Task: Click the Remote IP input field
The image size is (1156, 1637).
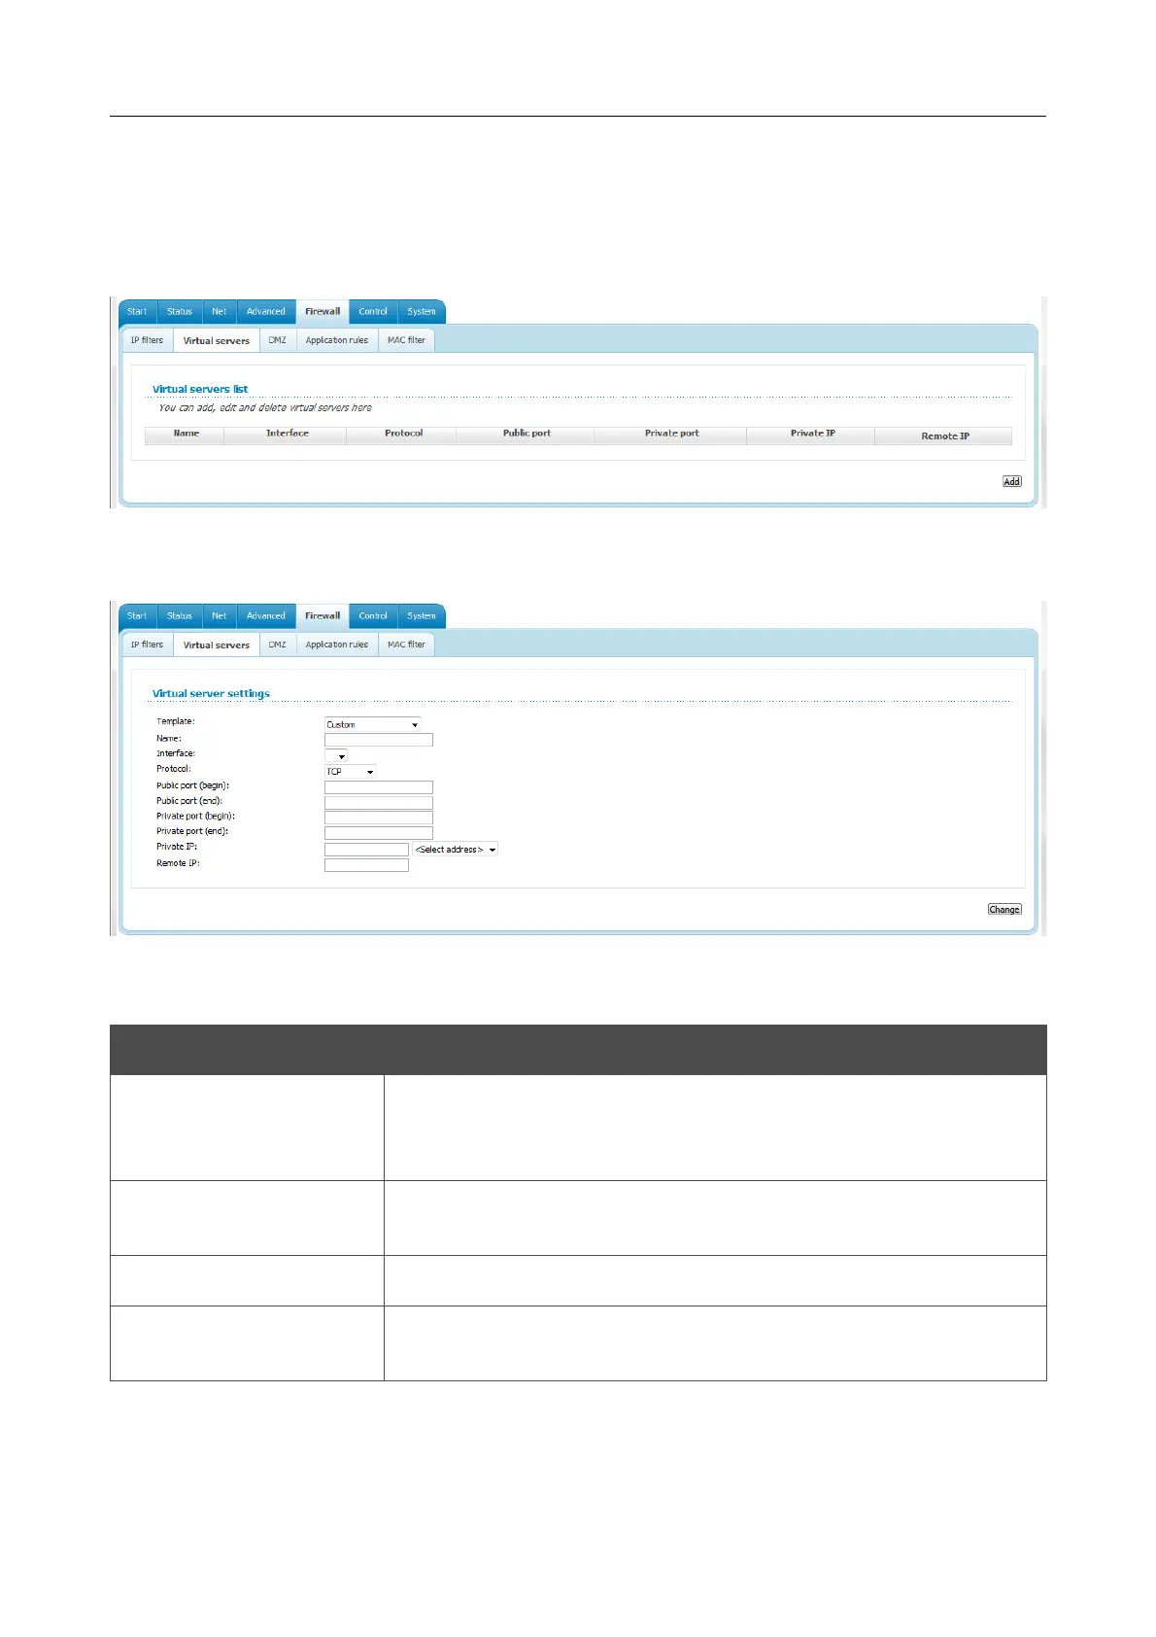Action: [x=366, y=865]
